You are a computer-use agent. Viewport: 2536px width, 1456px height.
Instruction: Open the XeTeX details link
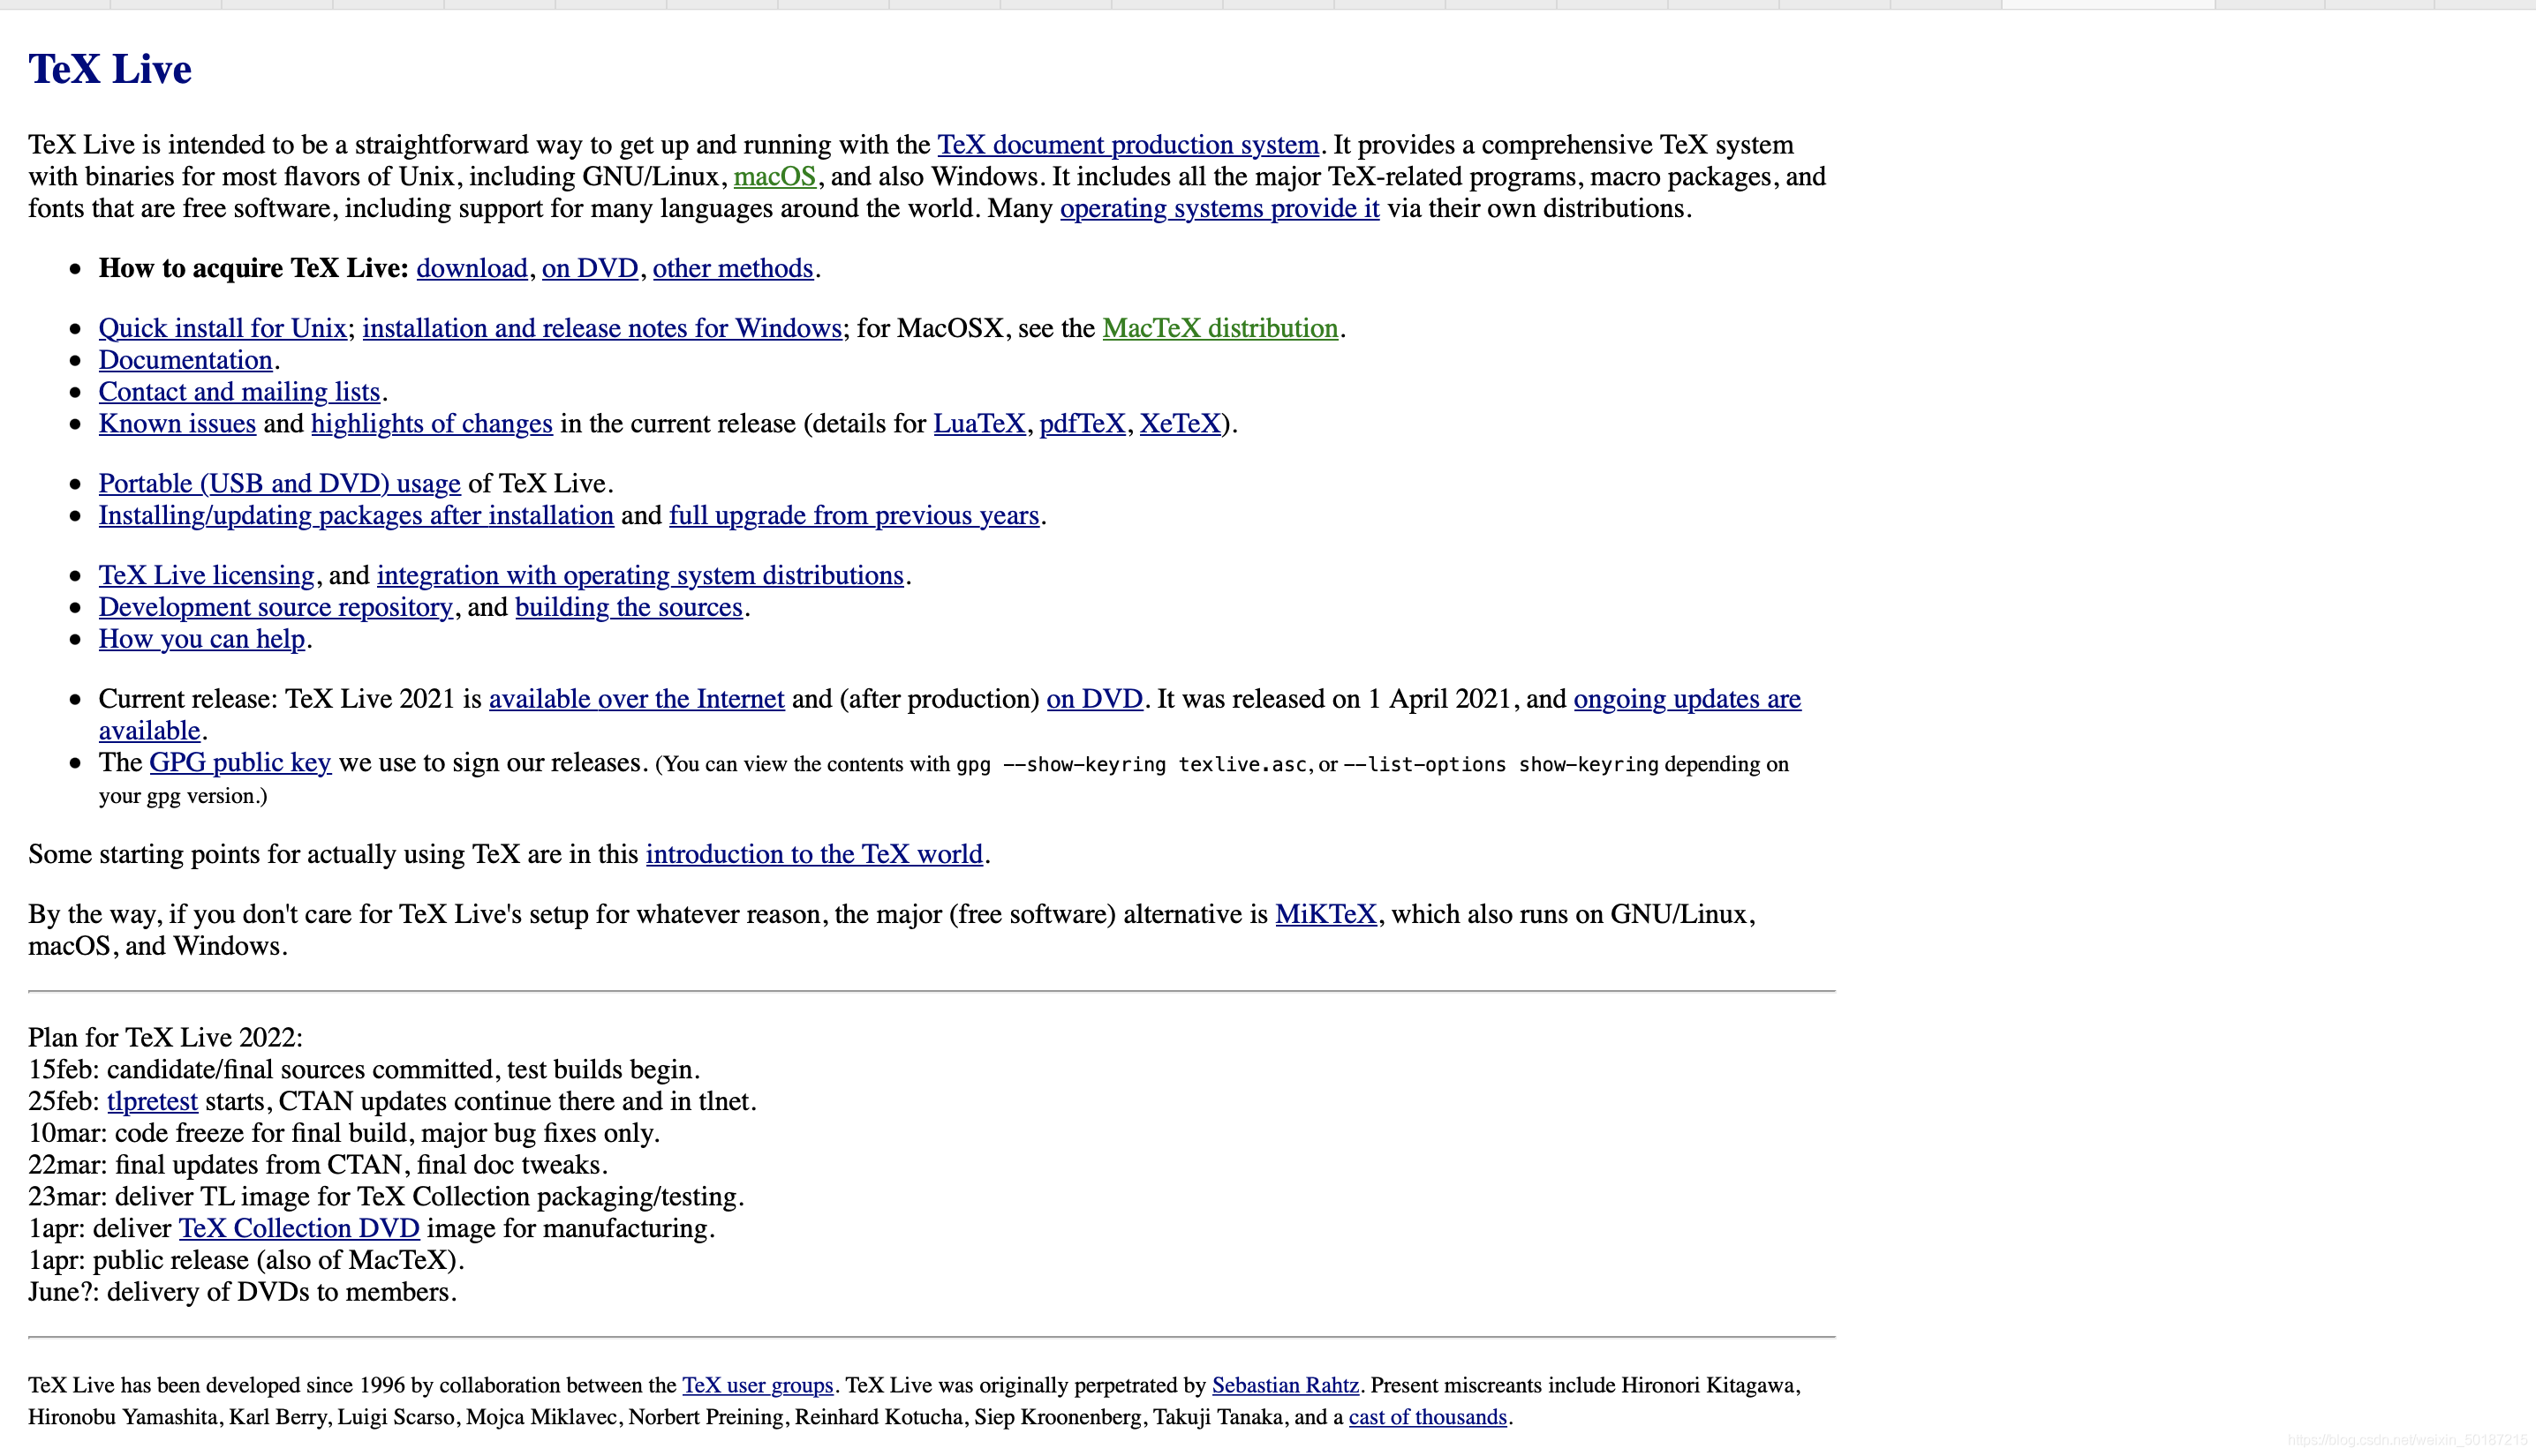coord(1181,424)
